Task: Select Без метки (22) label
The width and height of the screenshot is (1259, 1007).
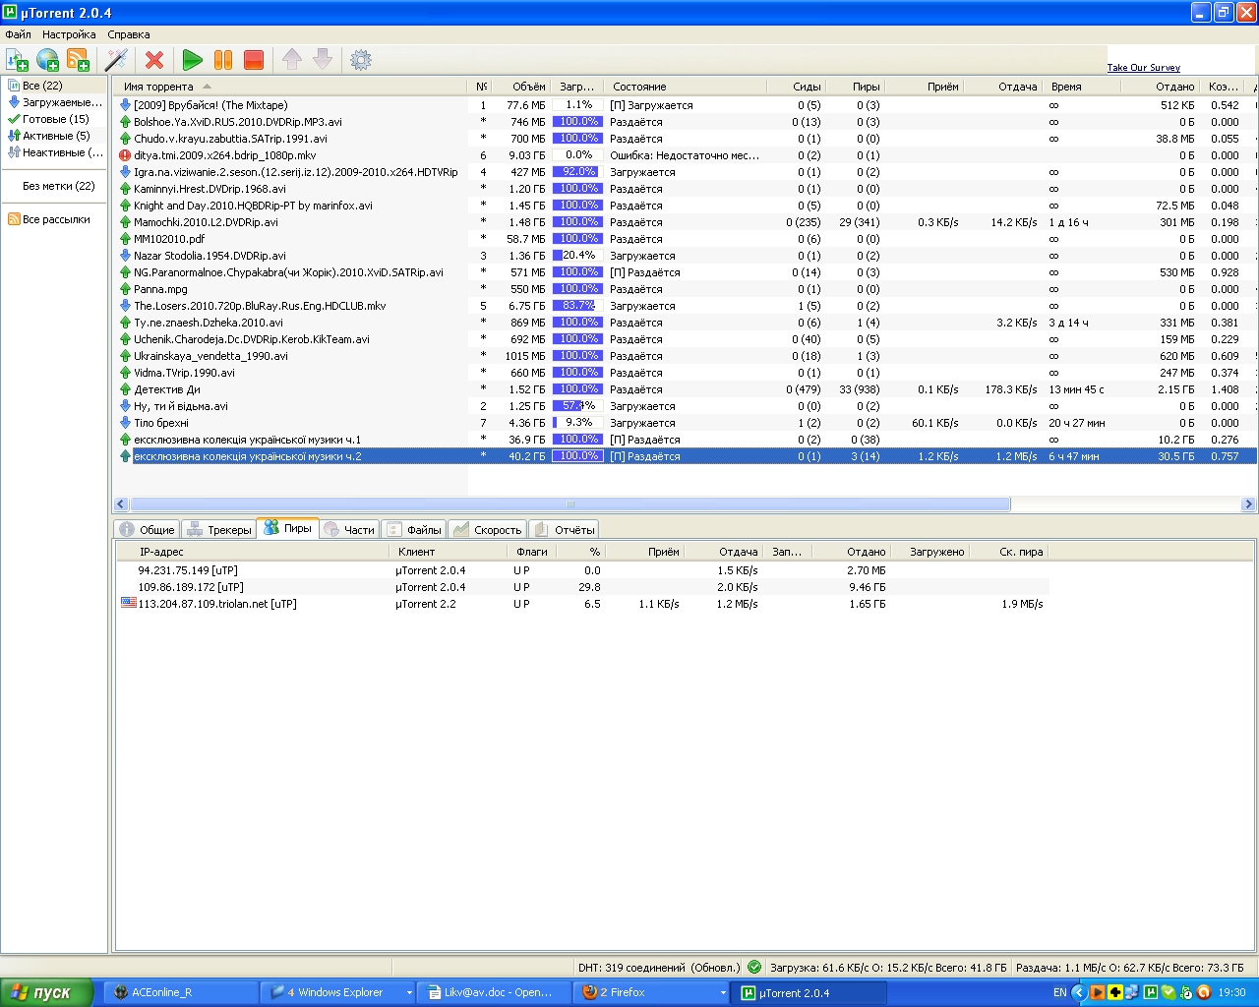Action: pyautogui.click(x=59, y=186)
